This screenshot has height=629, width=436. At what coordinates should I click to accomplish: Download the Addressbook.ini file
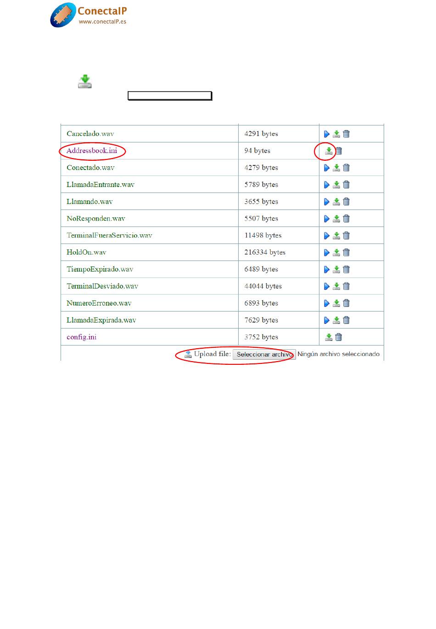[329, 151]
